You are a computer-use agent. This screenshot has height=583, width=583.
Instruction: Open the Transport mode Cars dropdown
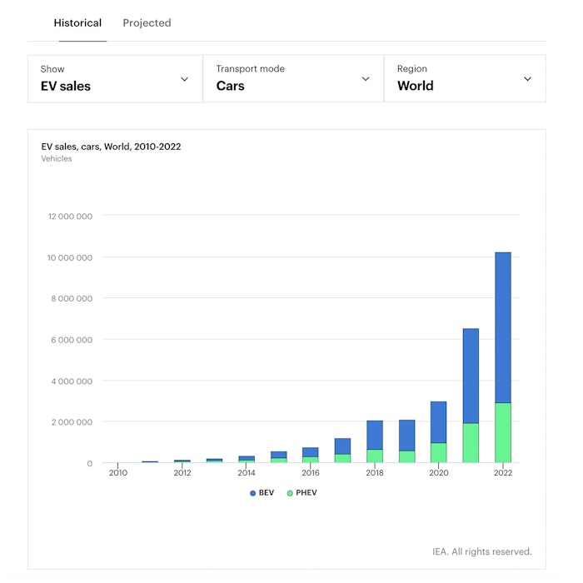[293, 79]
